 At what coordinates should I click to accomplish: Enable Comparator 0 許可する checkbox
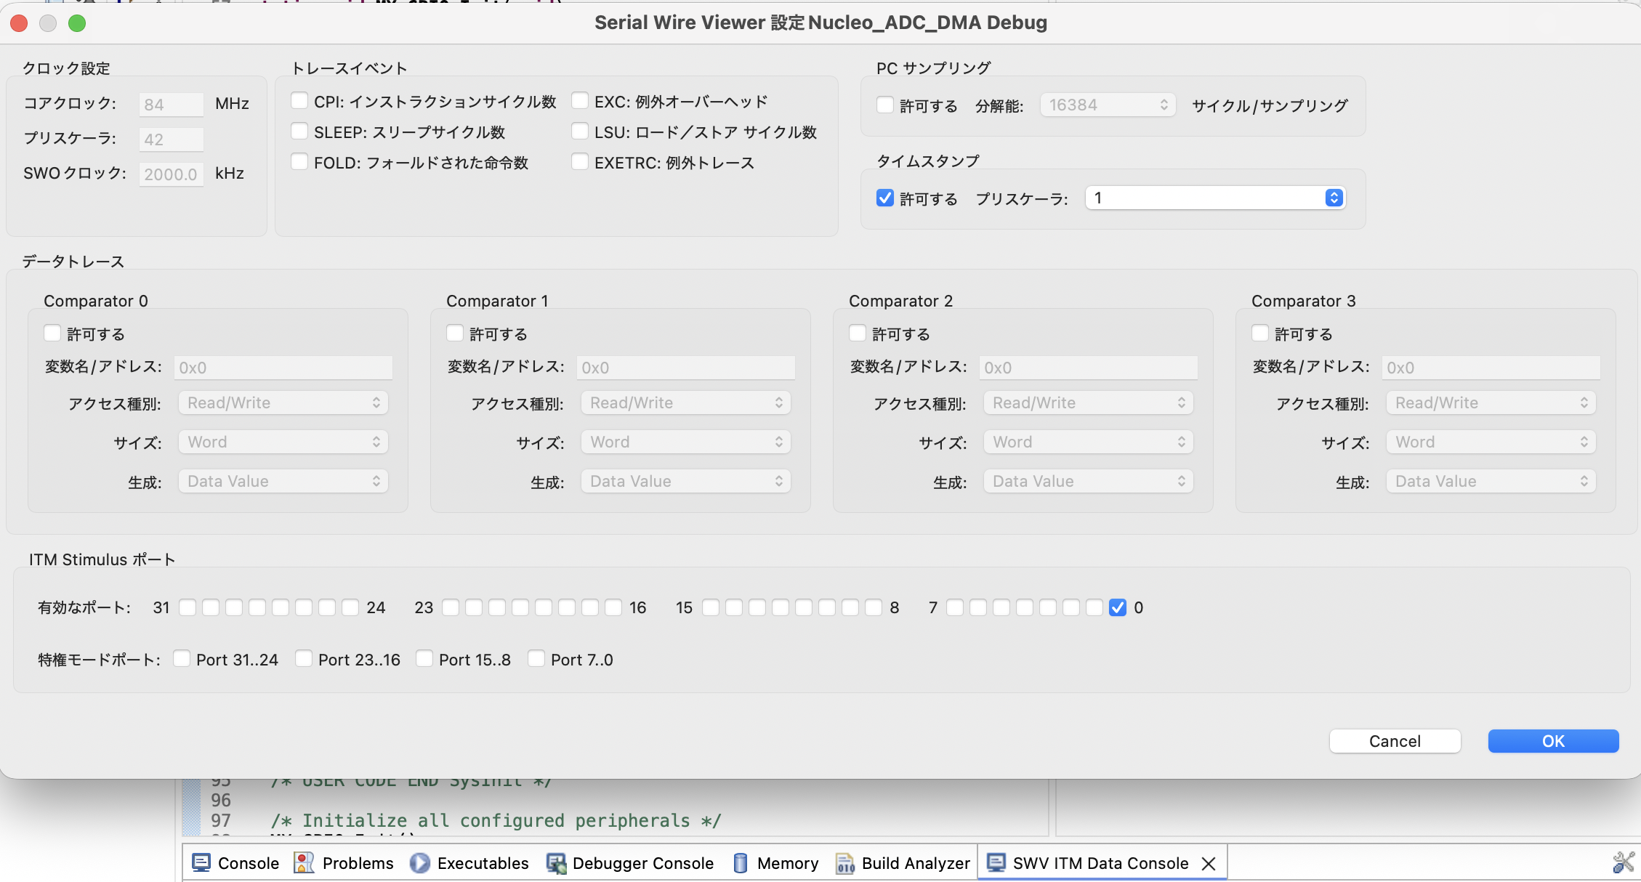click(52, 333)
